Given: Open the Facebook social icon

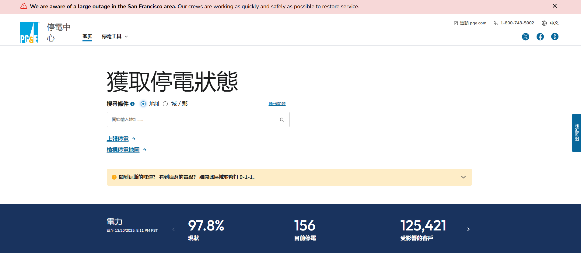Looking at the screenshot, I should [540, 37].
